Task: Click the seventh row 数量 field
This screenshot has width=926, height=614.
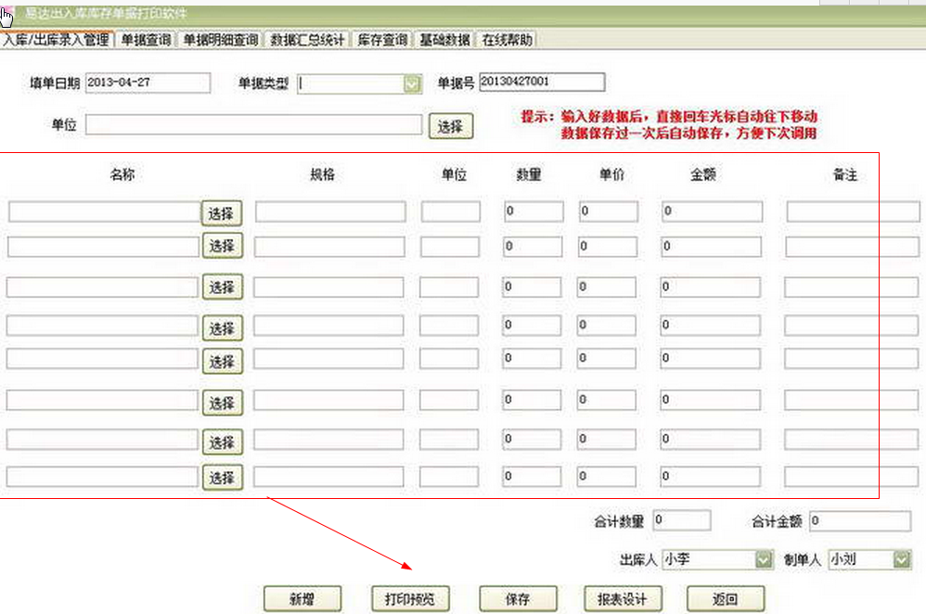Action: (x=532, y=440)
